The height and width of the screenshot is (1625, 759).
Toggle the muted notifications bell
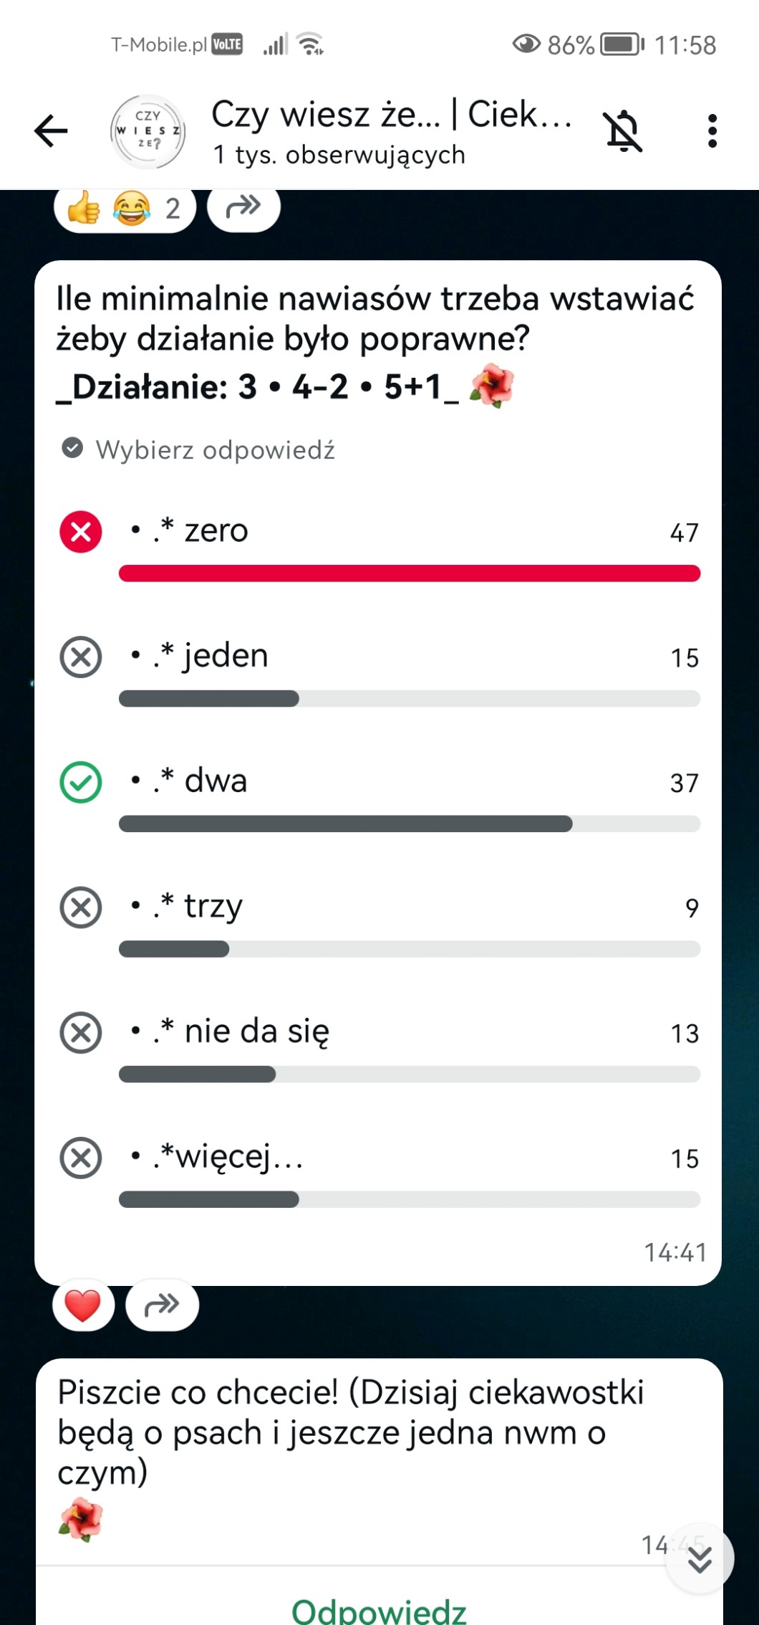click(x=623, y=131)
